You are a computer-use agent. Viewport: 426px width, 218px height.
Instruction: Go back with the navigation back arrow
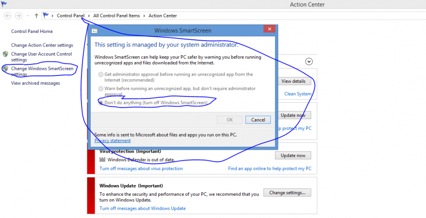(x=8, y=16)
